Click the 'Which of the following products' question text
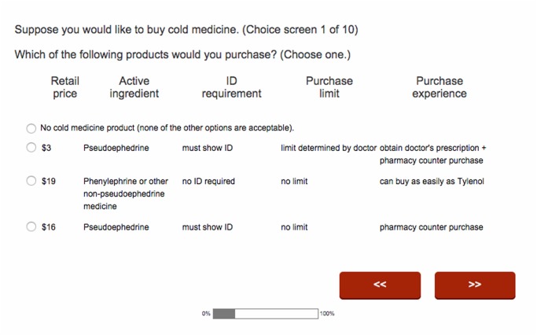 coord(182,54)
